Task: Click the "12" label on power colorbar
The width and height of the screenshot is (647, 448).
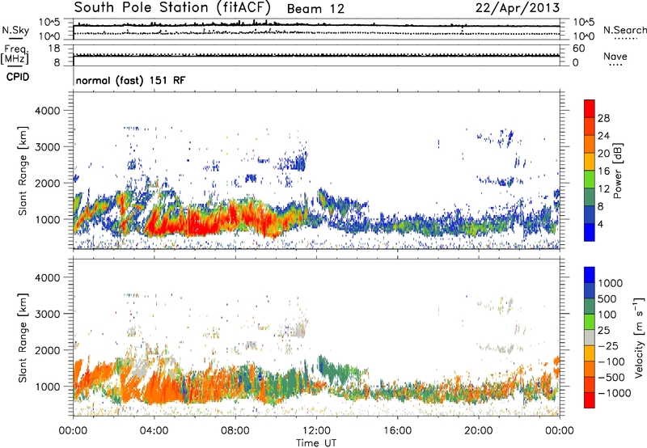Action: coord(603,189)
